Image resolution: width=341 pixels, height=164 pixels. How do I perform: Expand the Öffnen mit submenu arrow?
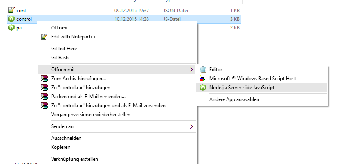191,70
